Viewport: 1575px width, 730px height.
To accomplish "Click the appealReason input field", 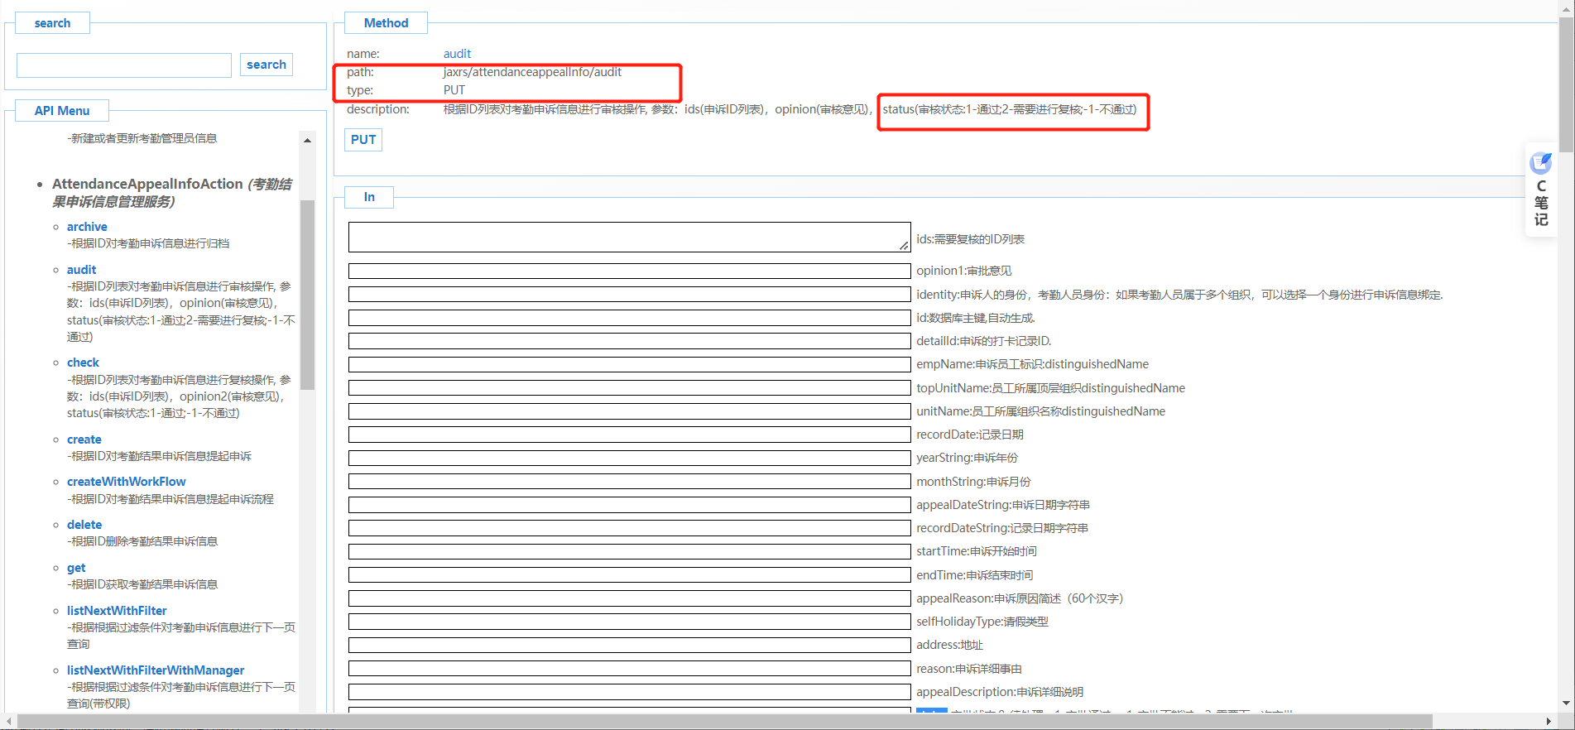I will click(x=629, y=598).
